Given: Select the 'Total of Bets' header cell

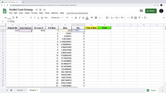Looking at the screenshot, I should [91, 28].
